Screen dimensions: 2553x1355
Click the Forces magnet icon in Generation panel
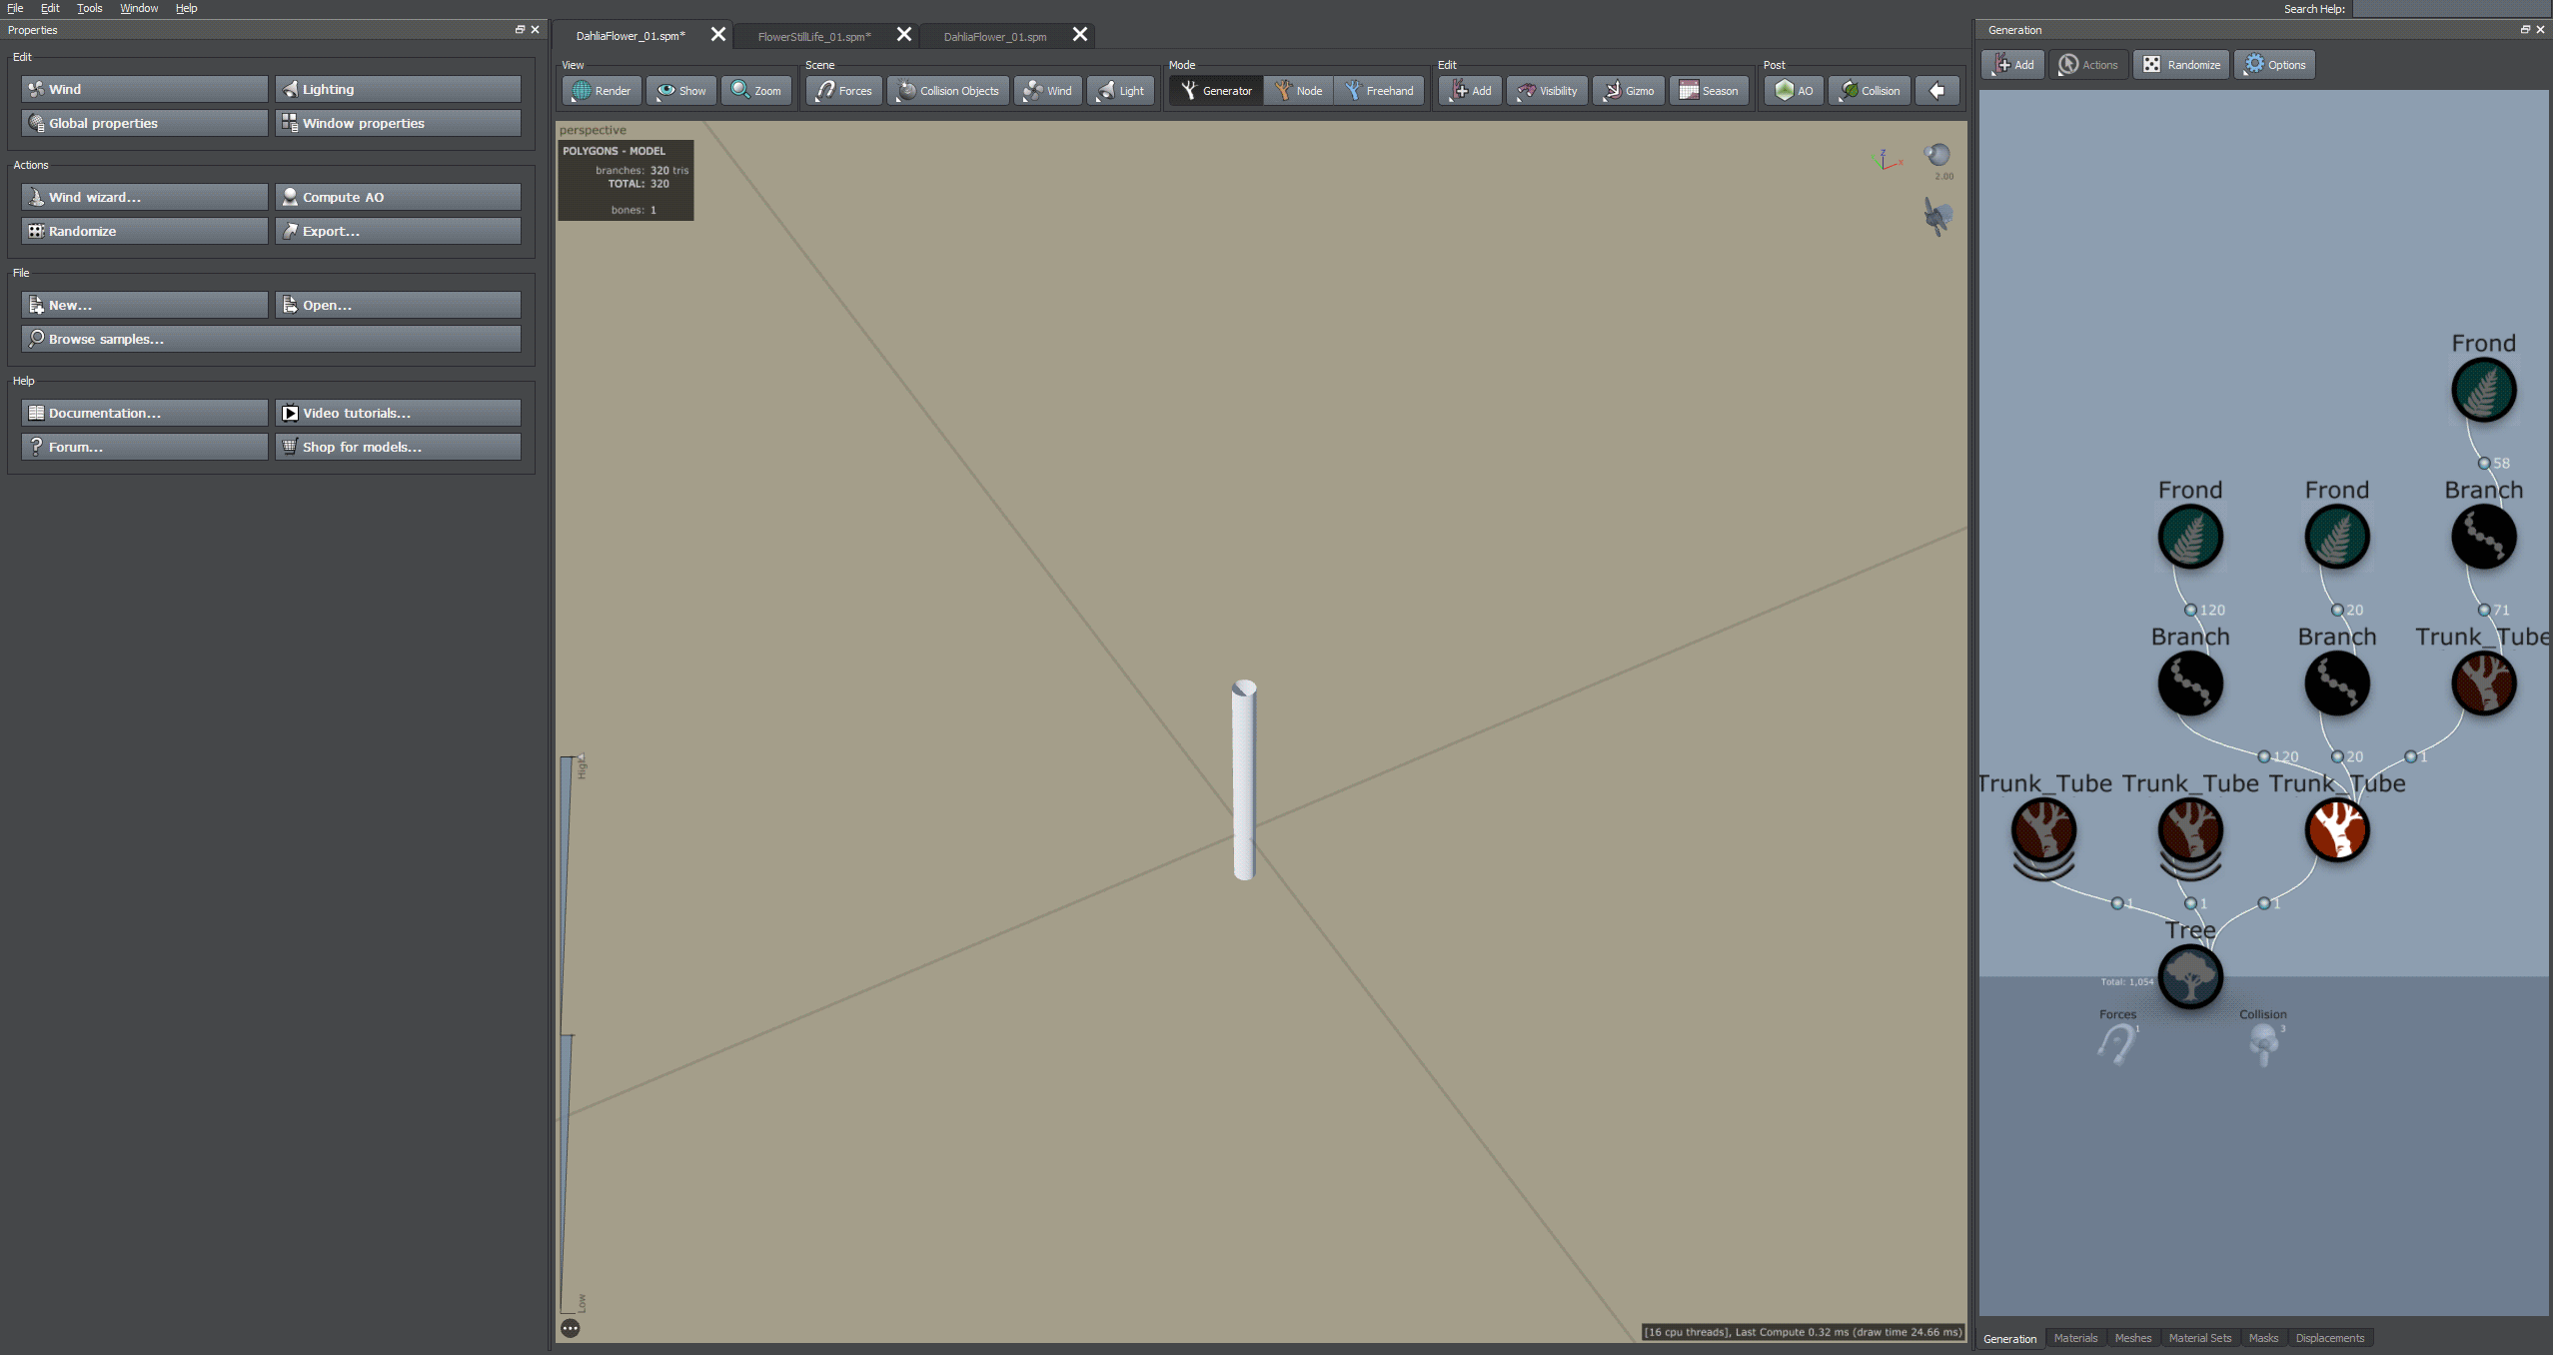coord(2116,1045)
